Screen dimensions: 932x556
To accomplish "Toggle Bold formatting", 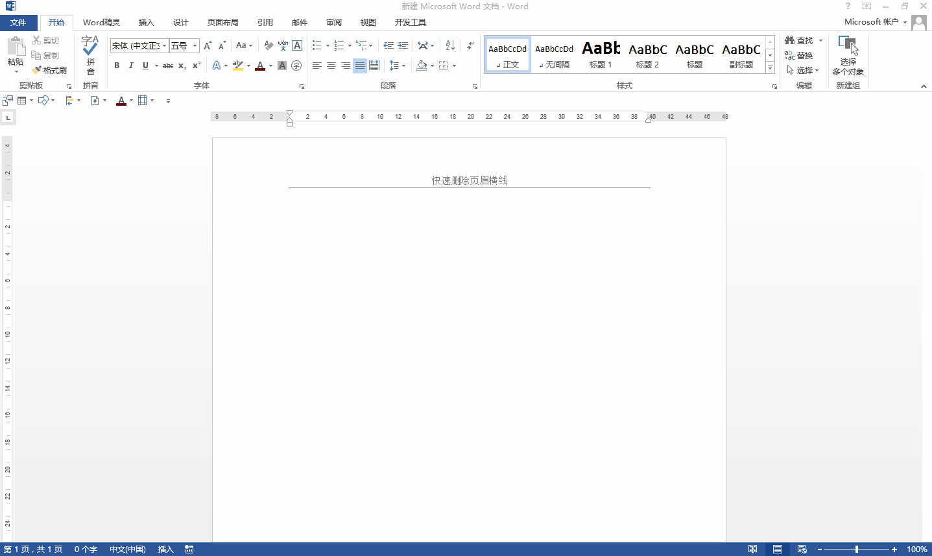I will (117, 66).
